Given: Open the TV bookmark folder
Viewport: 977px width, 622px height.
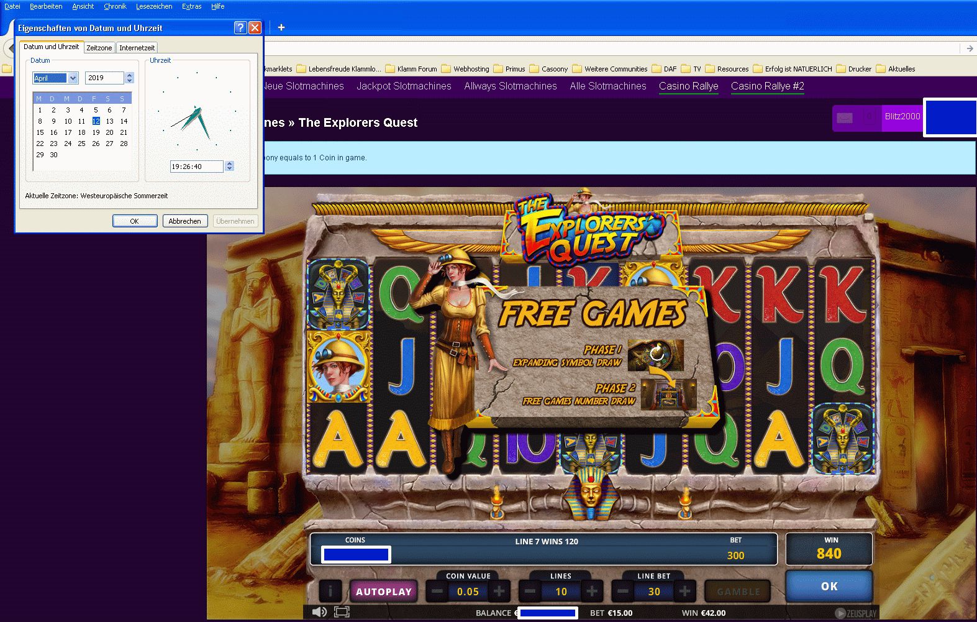Looking at the screenshot, I should click(691, 69).
